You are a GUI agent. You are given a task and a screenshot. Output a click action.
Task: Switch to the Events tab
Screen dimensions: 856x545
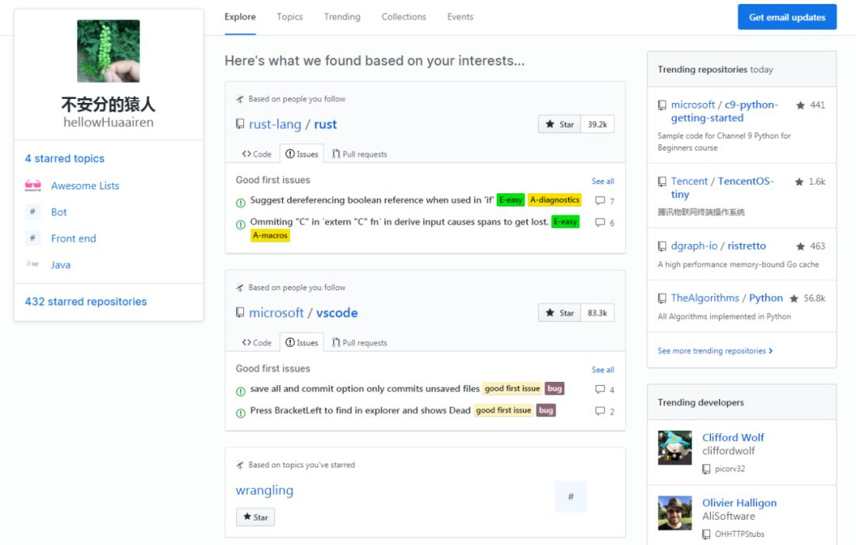(x=460, y=17)
